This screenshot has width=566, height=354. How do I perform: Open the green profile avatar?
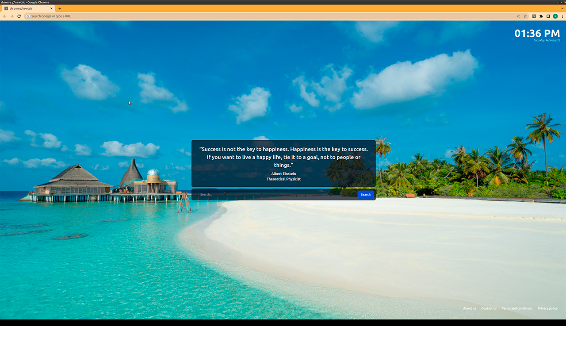point(555,16)
